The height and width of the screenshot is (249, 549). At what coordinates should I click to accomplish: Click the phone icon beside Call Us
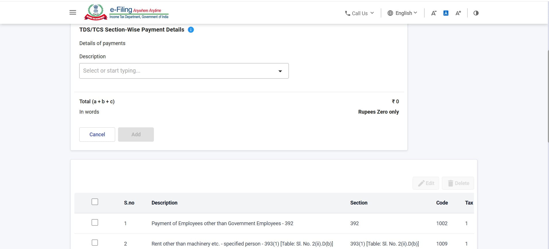click(347, 13)
